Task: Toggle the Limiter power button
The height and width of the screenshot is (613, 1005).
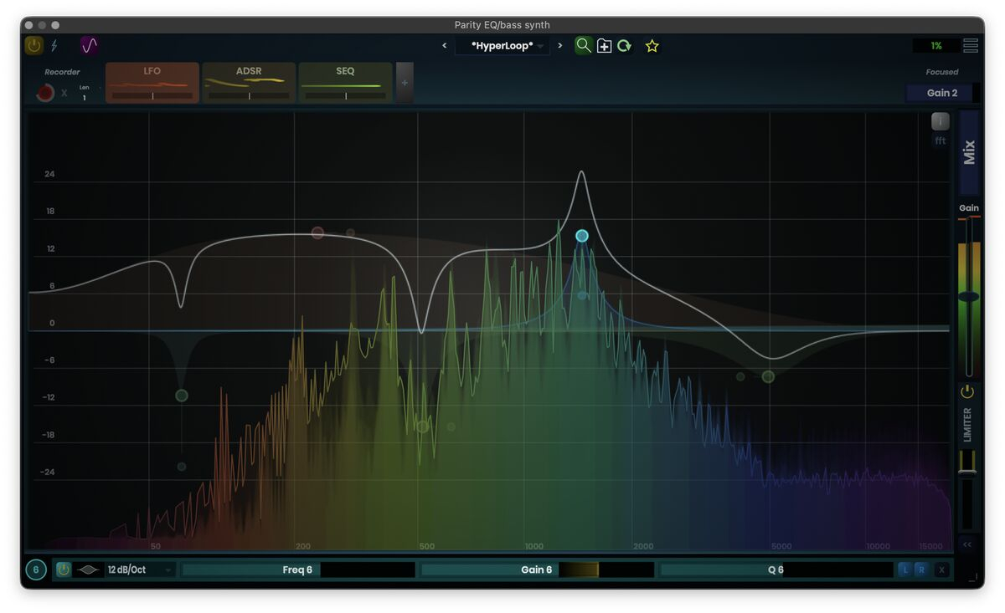Action: tap(967, 391)
